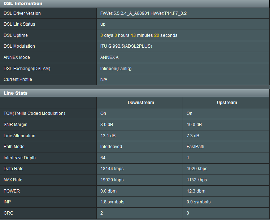Image resolution: width=270 pixels, height=220 pixels.
Task: Click the downstream power 0.0 dbm
Action: (x=109, y=191)
